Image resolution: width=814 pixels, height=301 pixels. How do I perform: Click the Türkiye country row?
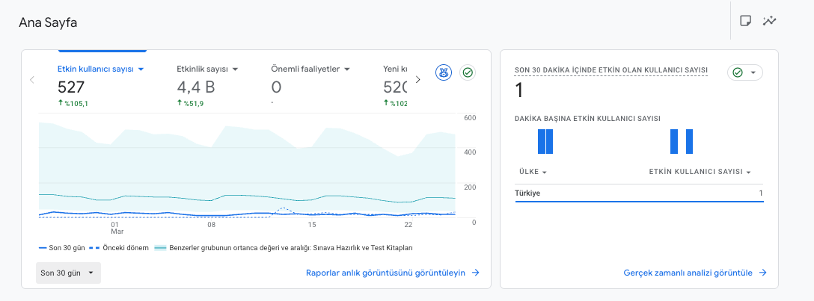[x=639, y=193]
